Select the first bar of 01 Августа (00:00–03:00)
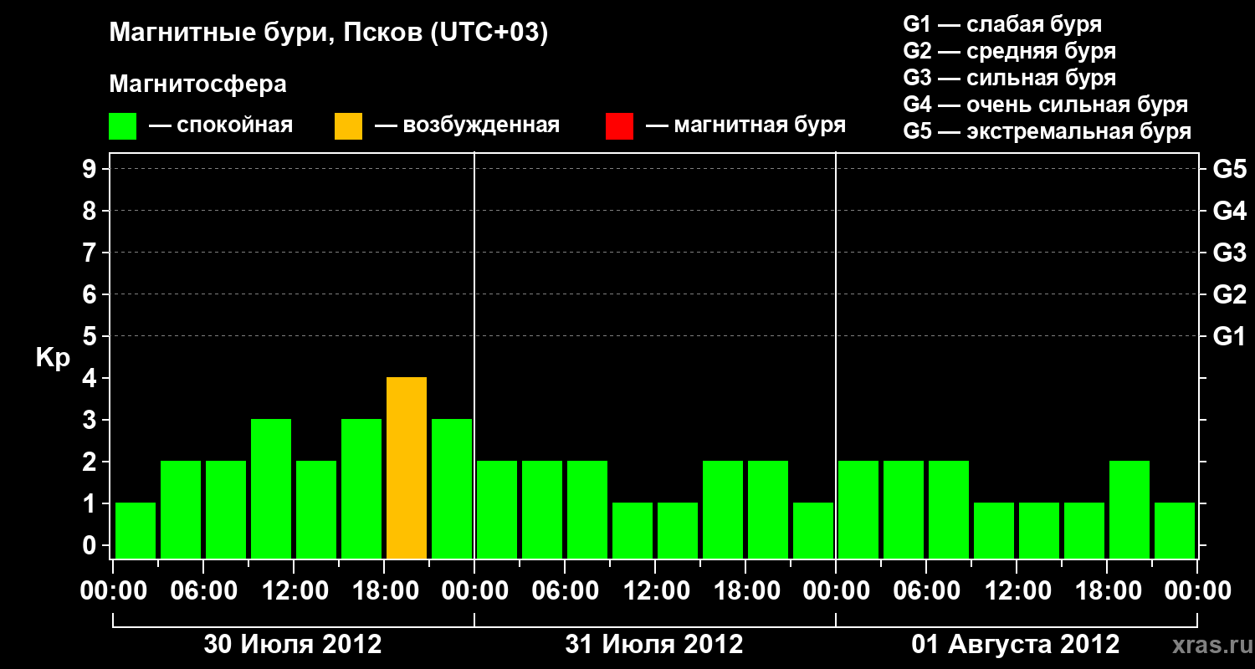The width and height of the screenshot is (1255, 669). (858, 510)
